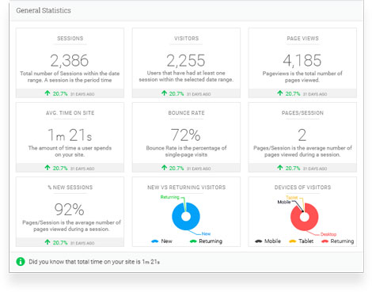Click Sessions description text

coord(70,77)
